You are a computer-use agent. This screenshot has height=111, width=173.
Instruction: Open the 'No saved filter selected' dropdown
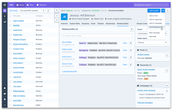(x=32, y=11)
